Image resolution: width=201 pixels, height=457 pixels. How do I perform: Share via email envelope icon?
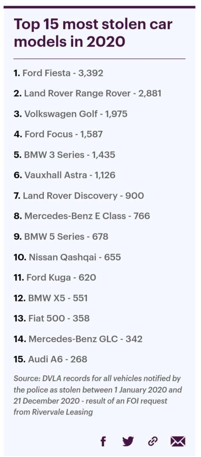[178, 441]
